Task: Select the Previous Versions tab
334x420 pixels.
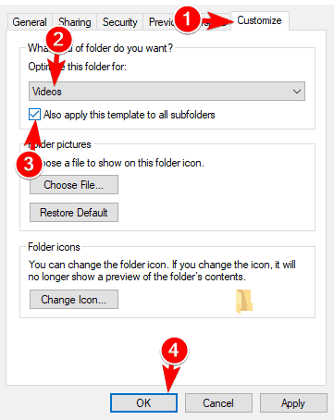Action: 160,22
